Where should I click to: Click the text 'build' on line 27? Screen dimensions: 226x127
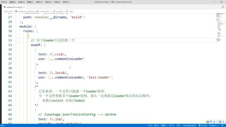[x=77, y=17]
